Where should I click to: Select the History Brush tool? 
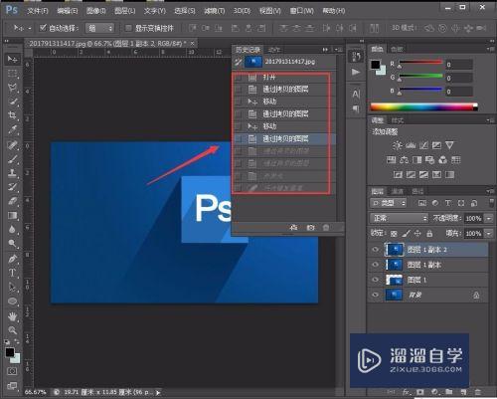(12, 187)
